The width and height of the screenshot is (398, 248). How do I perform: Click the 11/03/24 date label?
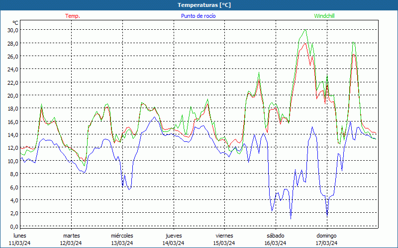click(20, 243)
